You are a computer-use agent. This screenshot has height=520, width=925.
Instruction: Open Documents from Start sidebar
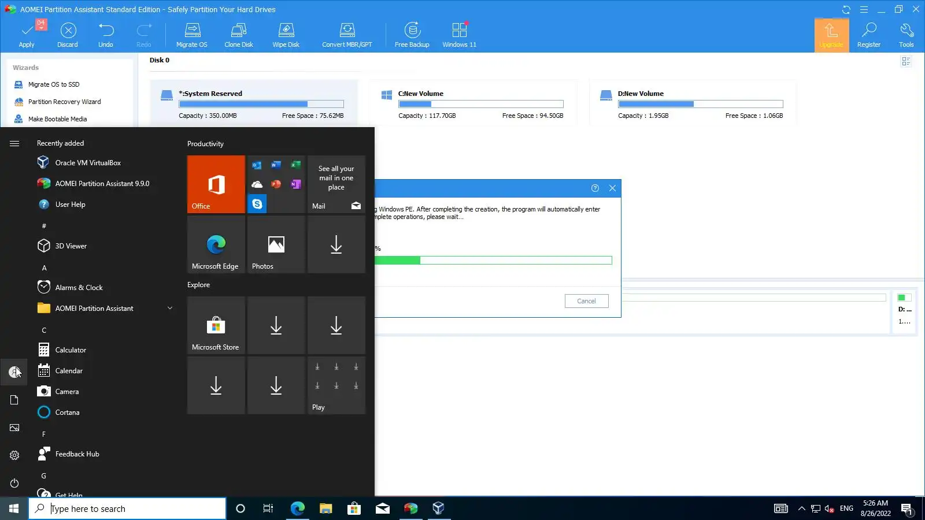point(14,400)
